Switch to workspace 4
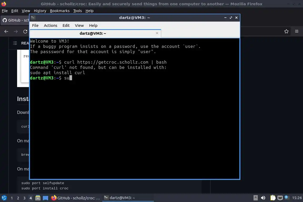This screenshot has height=202, width=303. [x=31, y=198]
